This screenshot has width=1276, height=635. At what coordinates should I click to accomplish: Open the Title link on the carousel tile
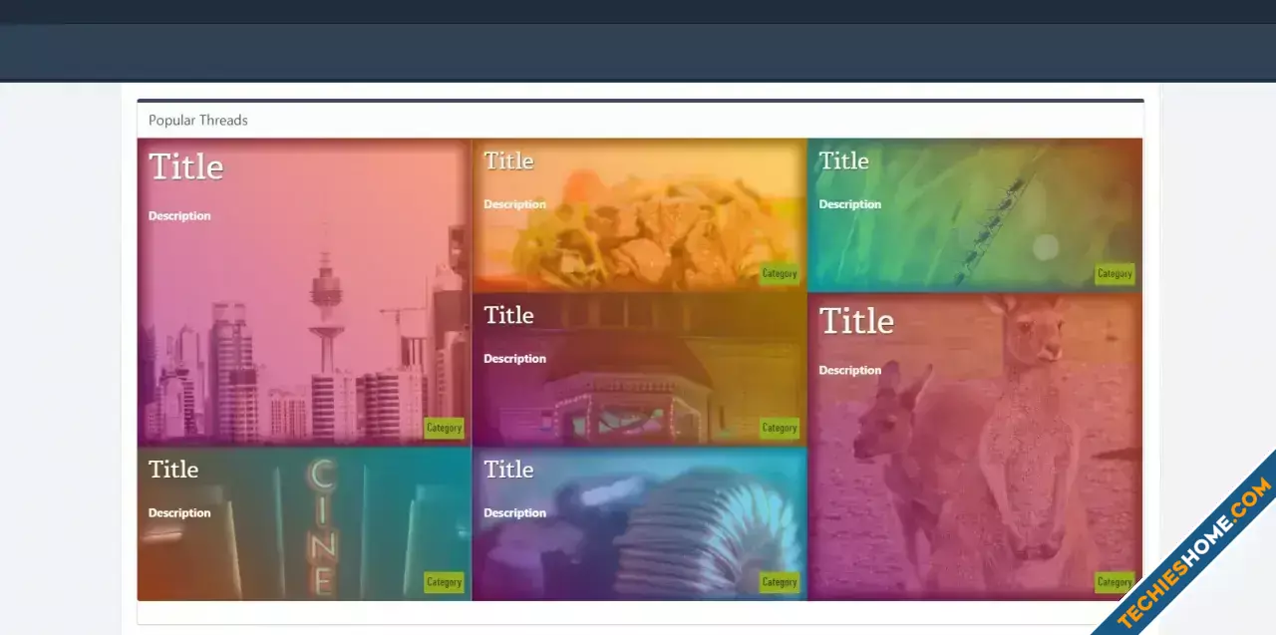point(508,315)
